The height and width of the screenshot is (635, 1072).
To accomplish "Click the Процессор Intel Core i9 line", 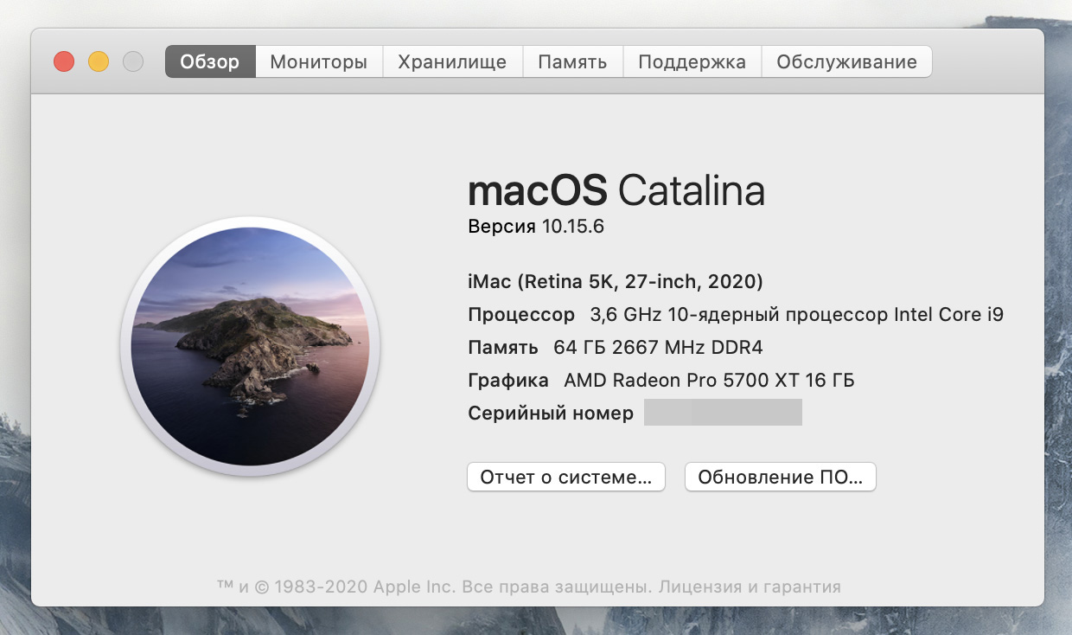I will 735,315.
